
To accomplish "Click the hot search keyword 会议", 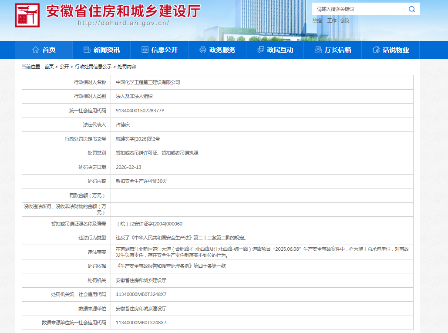I will point(345,20).
